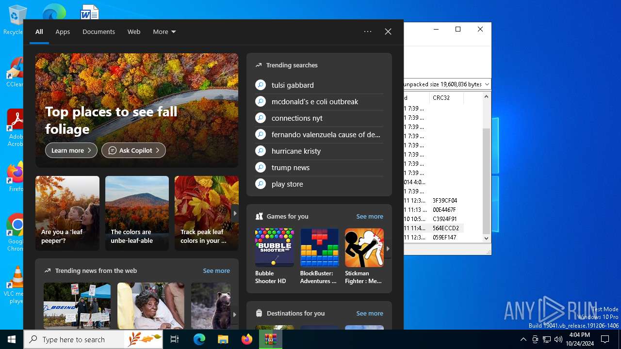Launch Firefox from the taskbar
This screenshot has width=621, height=349.
point(247,339)
